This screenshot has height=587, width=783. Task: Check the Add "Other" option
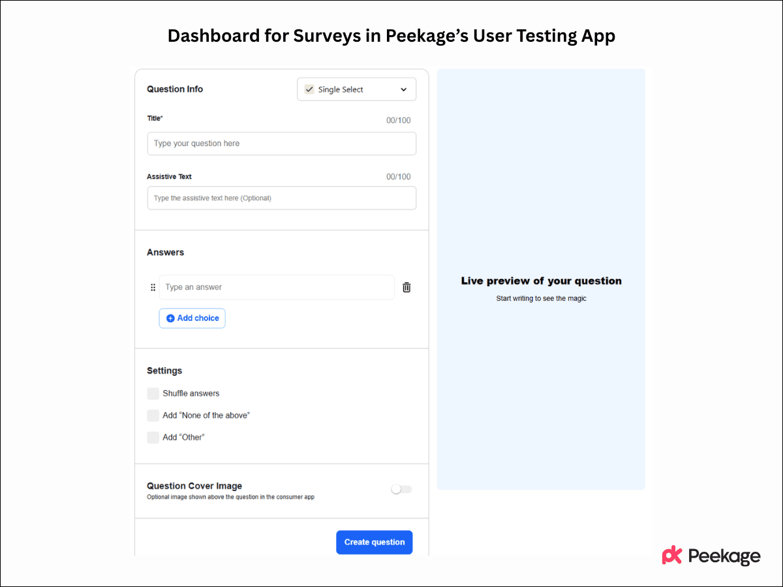pyautogui.click(x=153, y=437)
